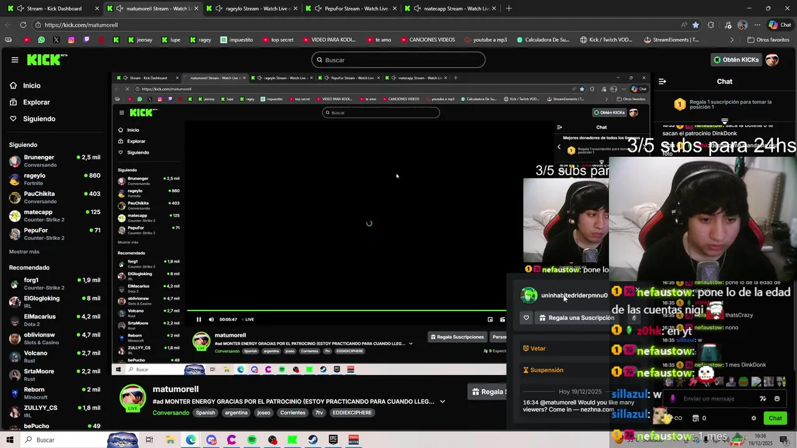Open emoji picker in chat message box
The height and width of the screenshot is (448, 797).
pyautogui.click(x=776, y=399)
